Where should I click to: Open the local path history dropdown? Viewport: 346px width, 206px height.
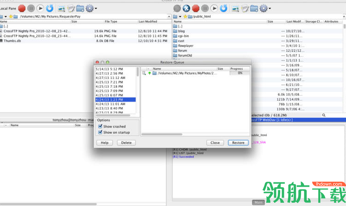pos(169,17)
